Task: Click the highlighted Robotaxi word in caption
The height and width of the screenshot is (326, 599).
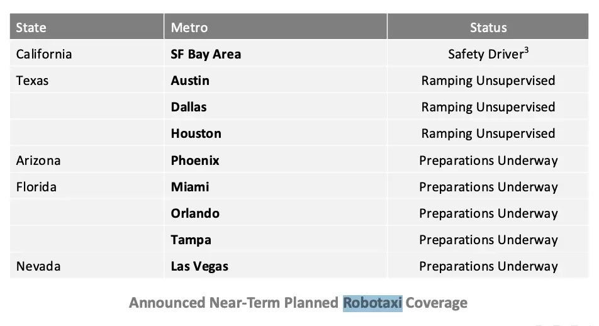Action: [372, 303]
